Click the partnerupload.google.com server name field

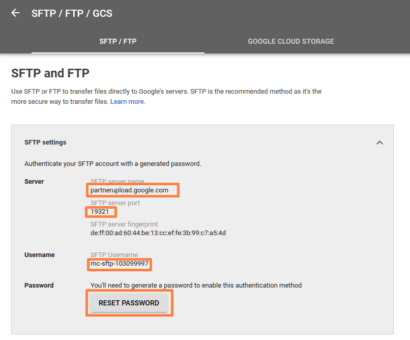(x=132, y=190)
